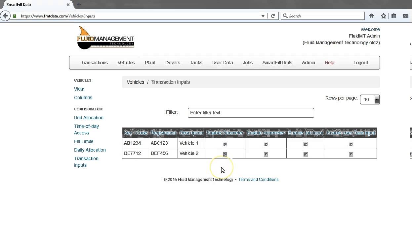
Task: Close the SmartFill Data tab
Action: click(x=68, y=5)
